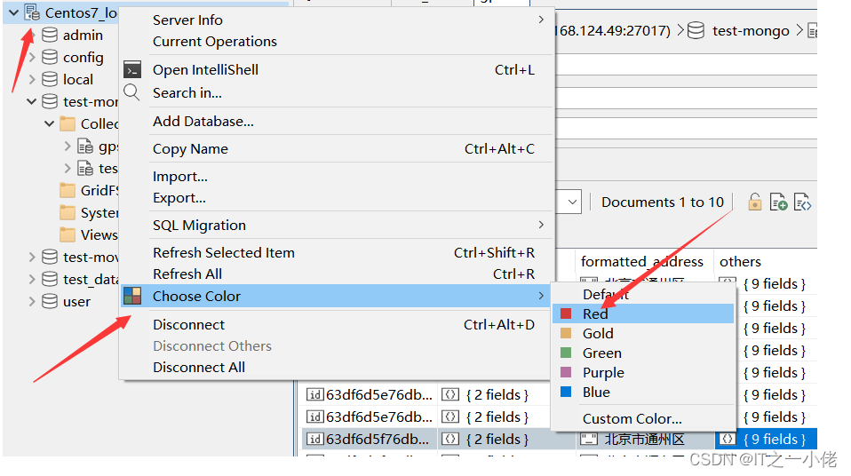
Task: Click the test_data database icon
Action: pyautogui.click(x=50, y=279)
